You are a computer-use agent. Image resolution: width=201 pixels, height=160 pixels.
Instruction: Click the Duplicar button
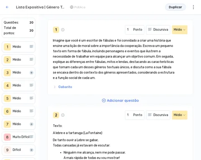click(x=175, y=7)
